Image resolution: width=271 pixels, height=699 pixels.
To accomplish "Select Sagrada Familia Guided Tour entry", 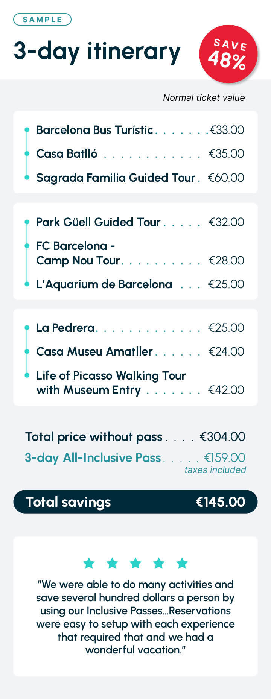I will coord(116,178).
